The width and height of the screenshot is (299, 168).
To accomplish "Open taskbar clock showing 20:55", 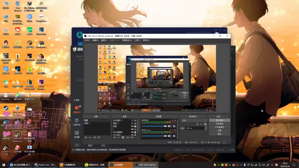I will (285, 165).
